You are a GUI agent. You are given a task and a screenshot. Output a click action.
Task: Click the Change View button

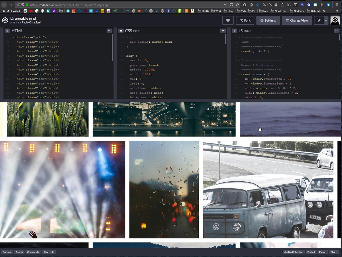point(297,21)
